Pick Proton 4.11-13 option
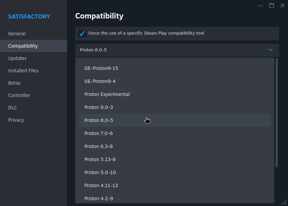Image resolution: width=288 pixels, height=206 pixels. [x=175, y=185]
